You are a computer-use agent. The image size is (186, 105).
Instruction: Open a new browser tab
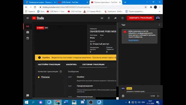[x=125, y=2]
